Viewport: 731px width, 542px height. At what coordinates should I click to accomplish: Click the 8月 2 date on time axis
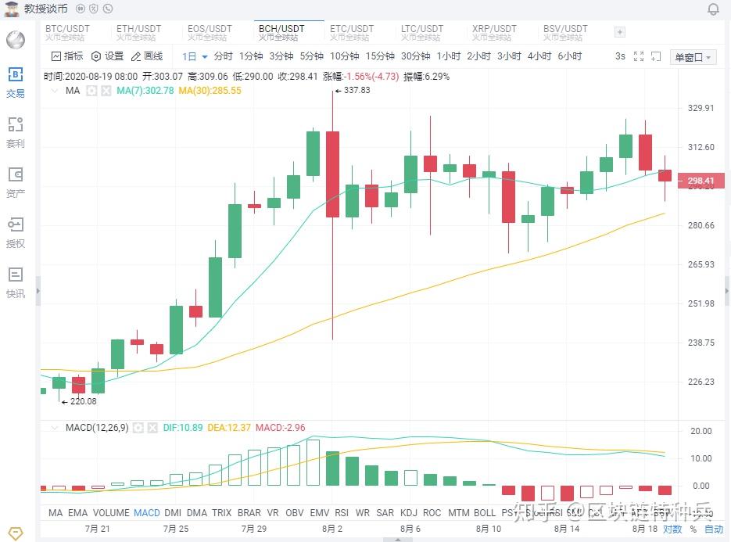click(x=332, y=529)
